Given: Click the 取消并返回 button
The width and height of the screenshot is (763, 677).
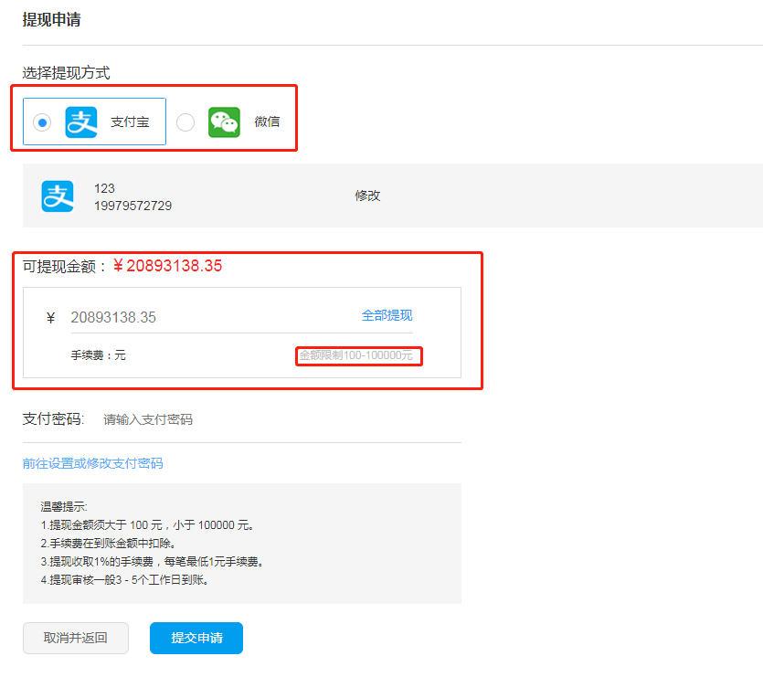Looking at the screenshot, I should (75, 639).
